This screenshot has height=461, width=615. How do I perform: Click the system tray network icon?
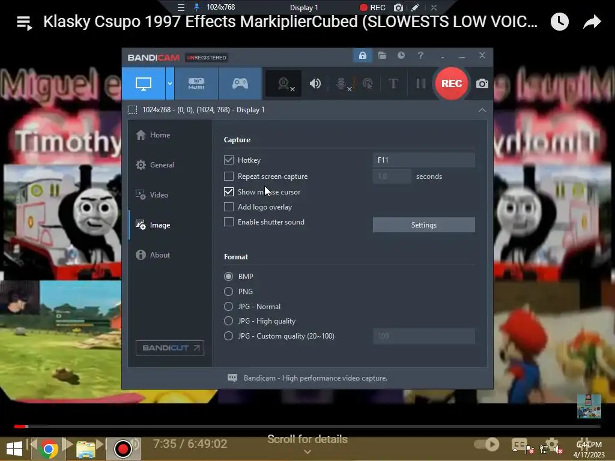click(x=544, y=450)
